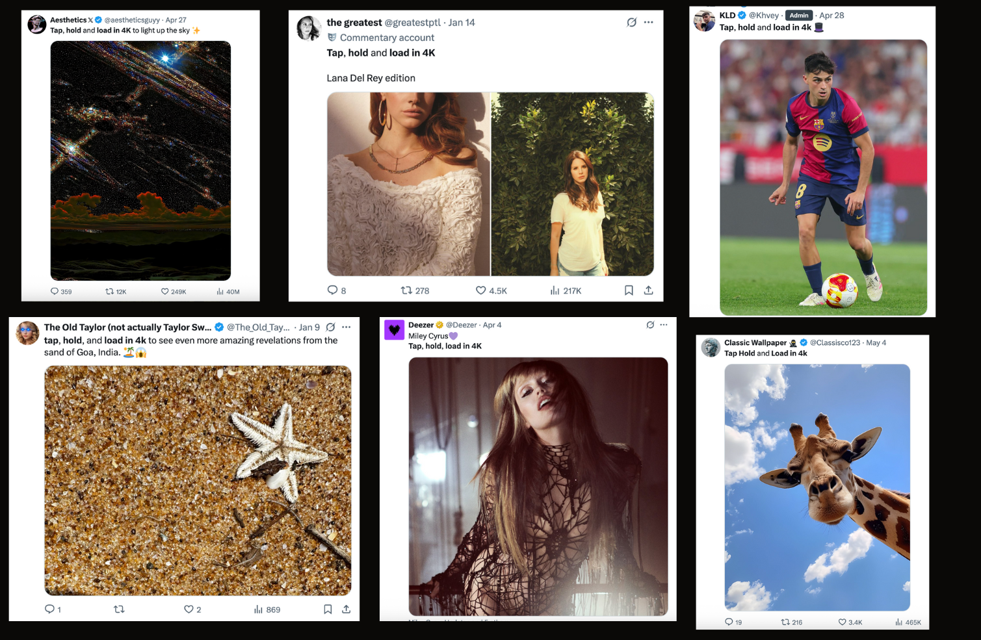Share the Lana Del Rey edition tweet
This screenshot has height=640, width=981.
(x=648, y=290)
